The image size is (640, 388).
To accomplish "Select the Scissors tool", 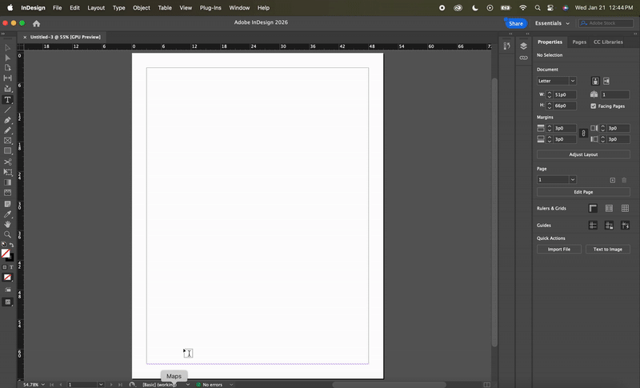I will 7,162.
